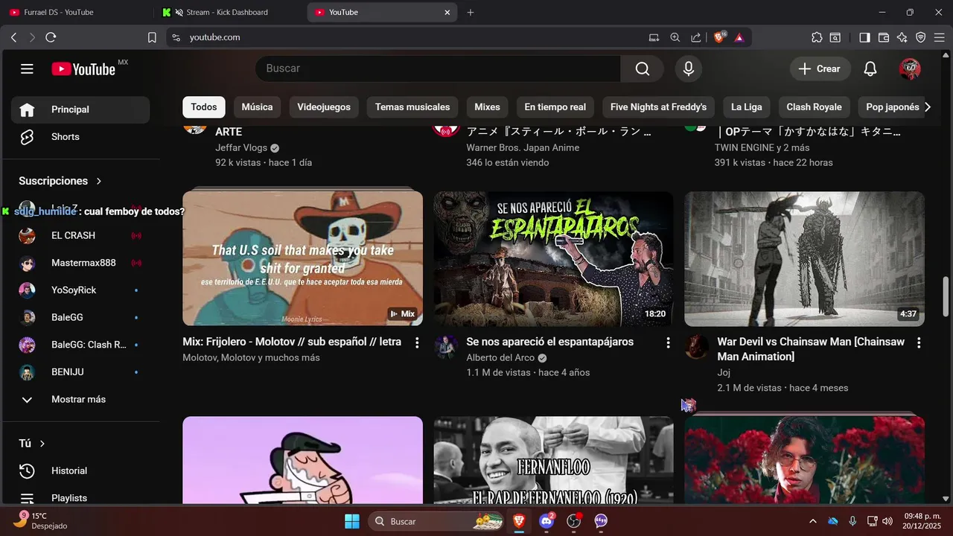Open the Frijolero Molotov mix thumbnail
Viewport: 953px width, 536px height.
[302, 258]
